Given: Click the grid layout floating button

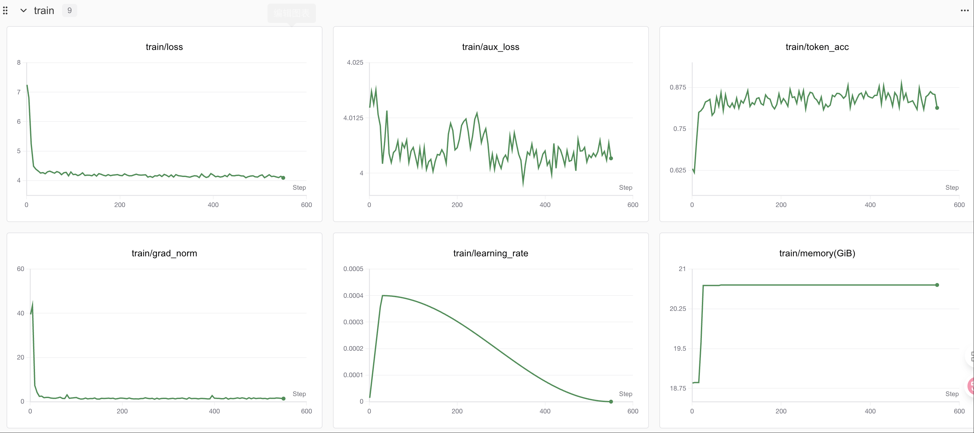Looking at the screenshot, I should point(972,356).
